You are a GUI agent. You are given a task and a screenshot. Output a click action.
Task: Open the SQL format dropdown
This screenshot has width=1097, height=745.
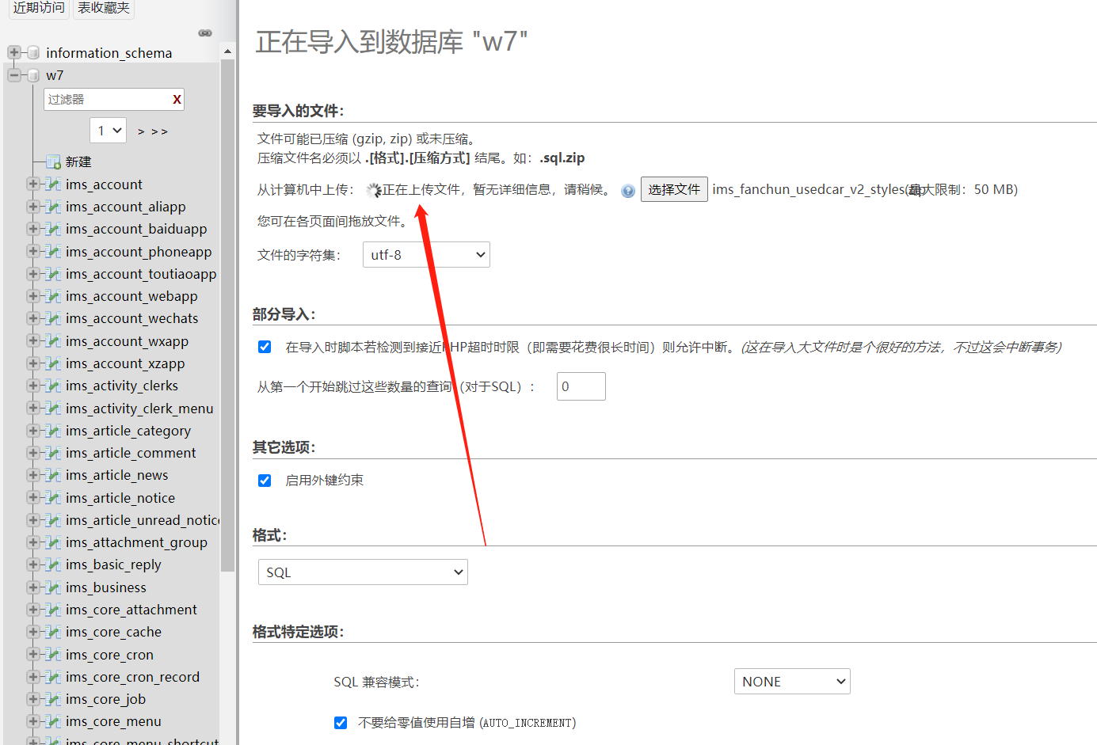pos(363,572)
